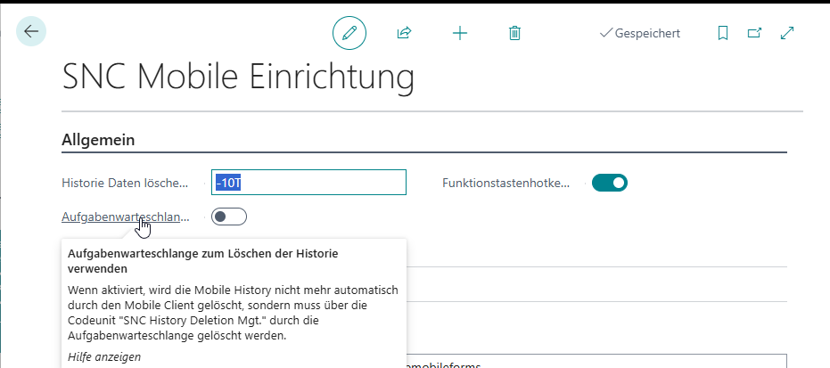The height and width of the screenshot is (368, 830).
Task: Click the Gespeichert saved status indicator
Action: (640, 33)
